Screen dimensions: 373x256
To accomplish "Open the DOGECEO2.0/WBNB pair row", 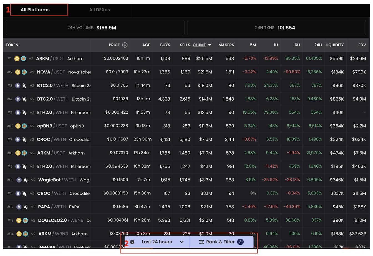I will tap(186, 221).
